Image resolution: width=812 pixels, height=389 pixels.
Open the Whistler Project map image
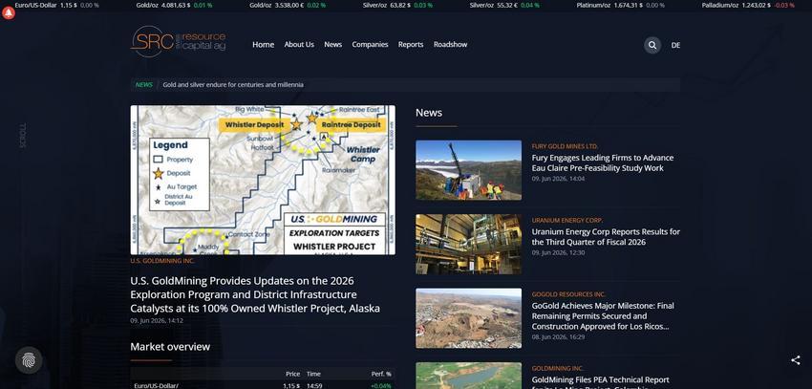[263, 180]
